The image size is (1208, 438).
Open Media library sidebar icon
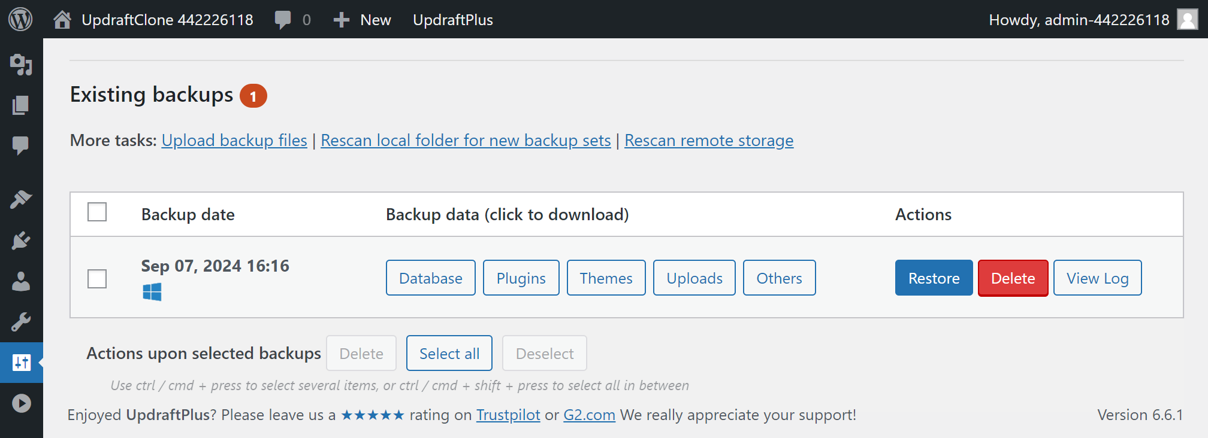[x=21, y=65]
